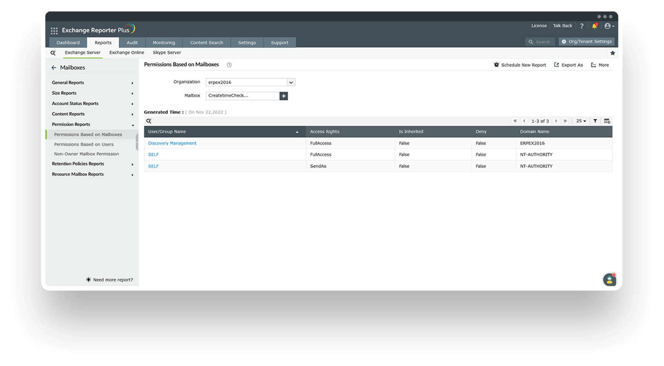Go to the next results page
Viewport: 664px width, 366px height.
point(556,121)
